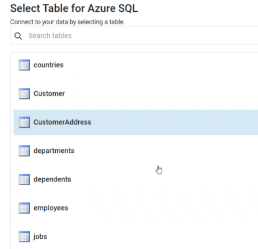Viewport: 258px width, 249px height.
Task: Click the Customer table icon
Action: point(24,93)
